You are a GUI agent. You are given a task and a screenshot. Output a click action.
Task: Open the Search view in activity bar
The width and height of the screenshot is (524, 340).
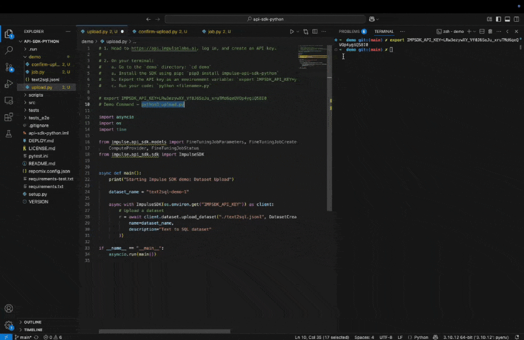(x=9, y=50)
